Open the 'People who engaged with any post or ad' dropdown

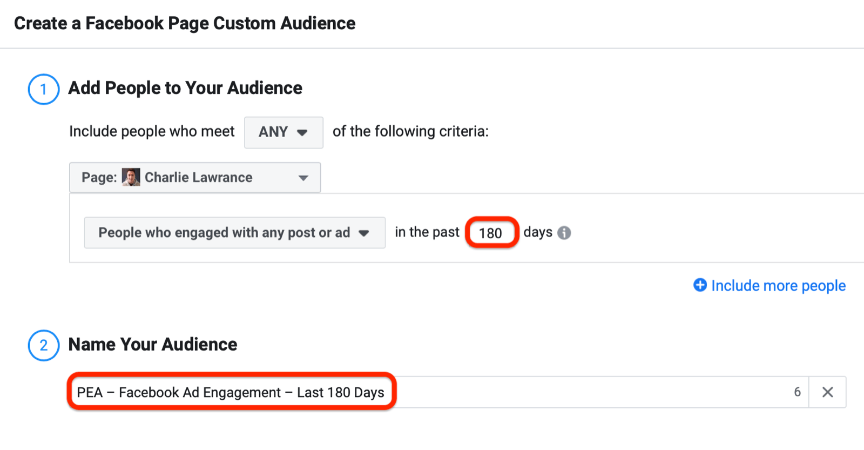(234, 233)
